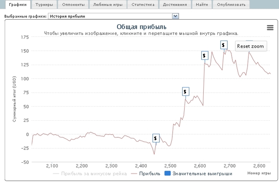The image size is (279, 183).
Task: Click the 2,100 x-axis label
Action: point(52,166)
